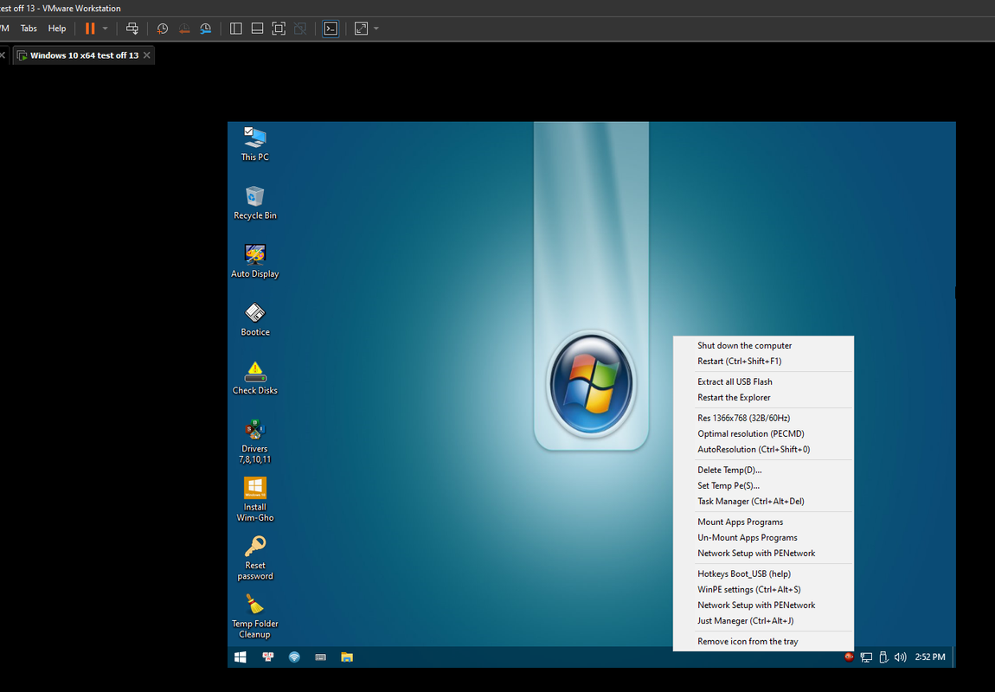Image resolution: width=995 pixels, height=692 pixels.
Task: Click the Unity mode toolbar icon
Action: coord(300,29)
